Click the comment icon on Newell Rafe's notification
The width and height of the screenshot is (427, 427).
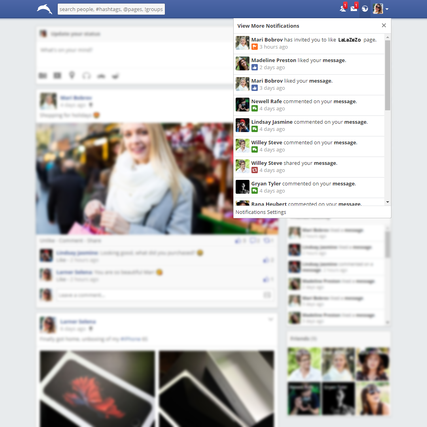[254, 108]
